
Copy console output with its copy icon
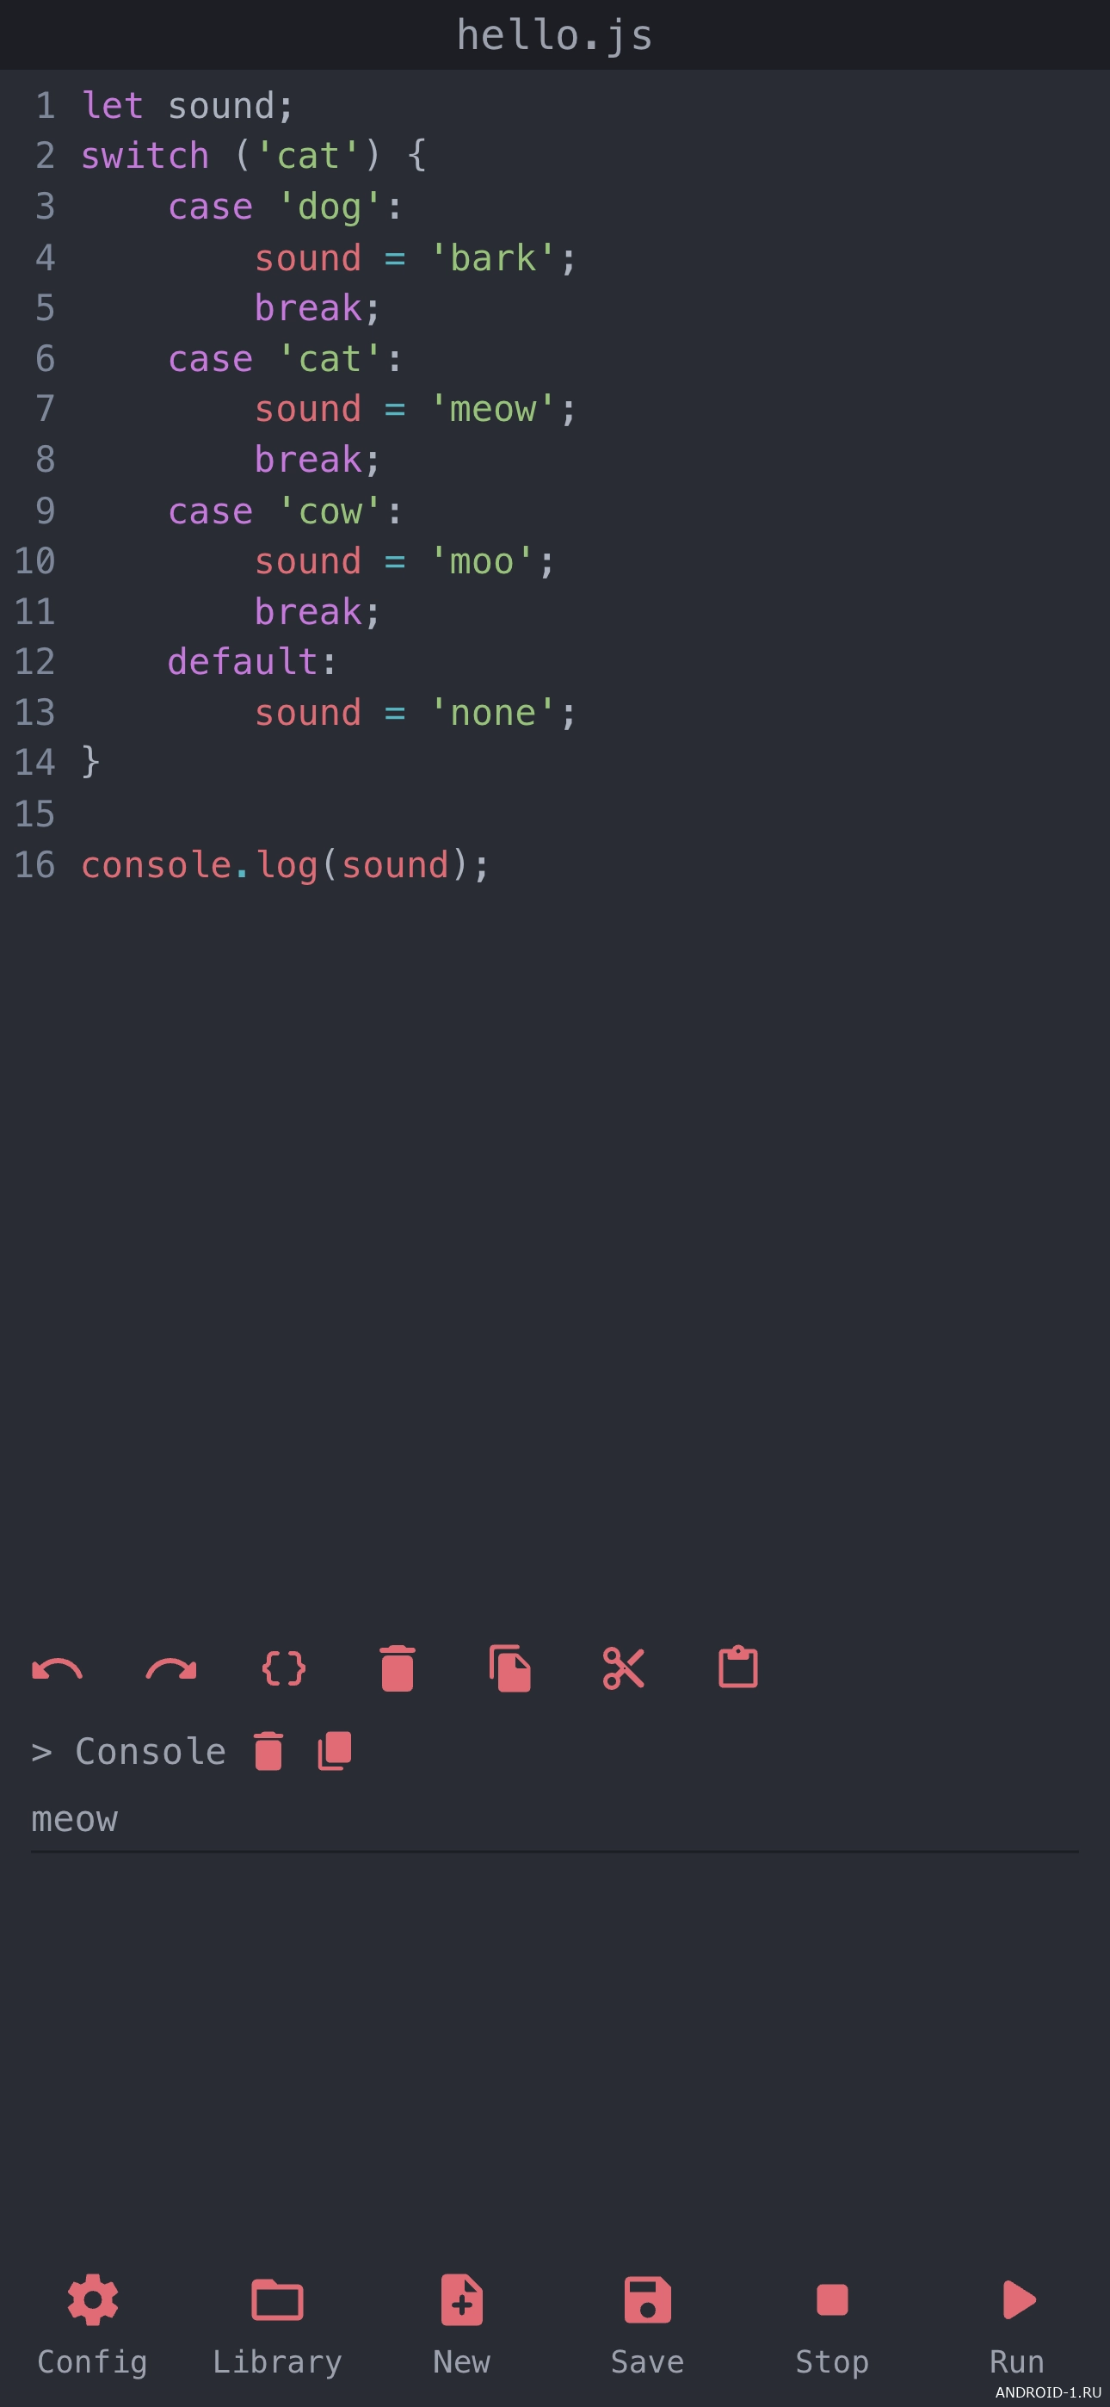(x=335, y=1751)
